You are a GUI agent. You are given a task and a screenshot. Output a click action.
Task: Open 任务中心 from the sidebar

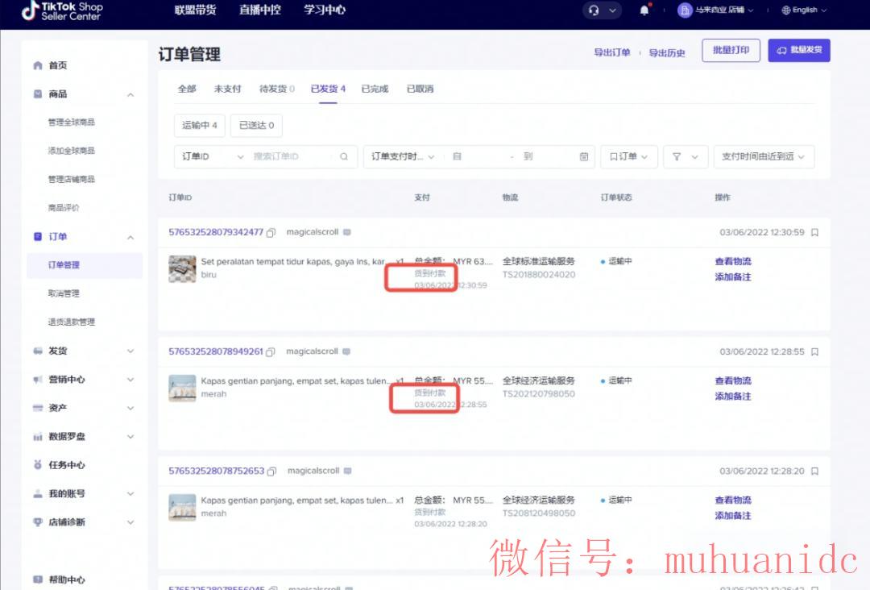[x=67, y=465]
